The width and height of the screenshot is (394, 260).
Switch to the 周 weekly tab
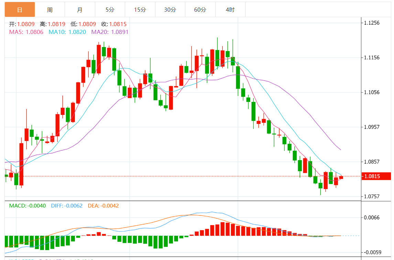click(x=50, y=10)
